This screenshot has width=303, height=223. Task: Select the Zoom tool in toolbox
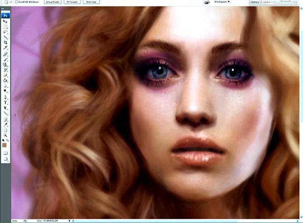5,135
